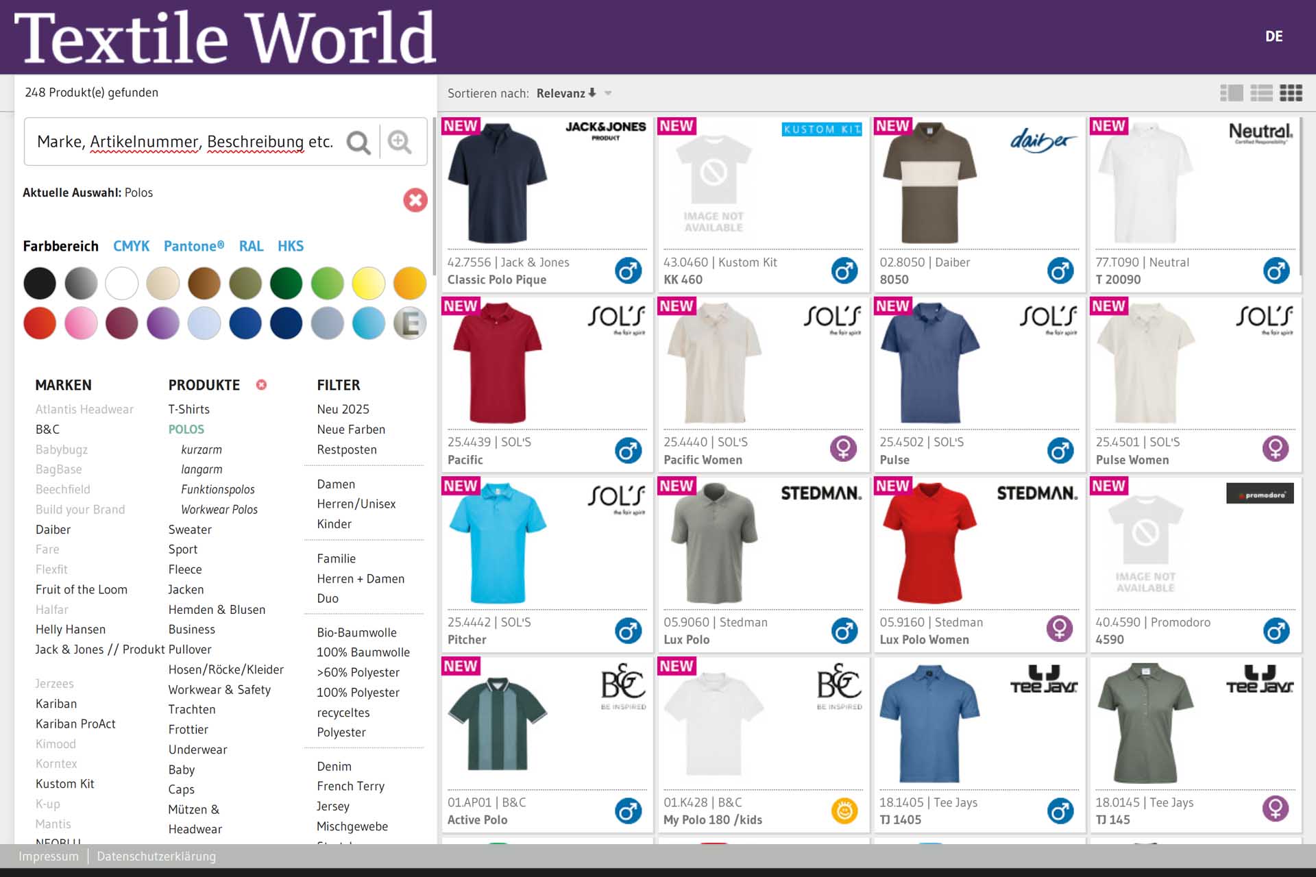The image size is (1316, 877).
Task: Click the men's gender icon on Classic Polo Pique
Action: point(628,271)
